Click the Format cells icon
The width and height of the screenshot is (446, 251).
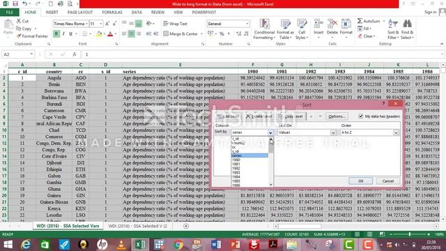tap(346, 24)
